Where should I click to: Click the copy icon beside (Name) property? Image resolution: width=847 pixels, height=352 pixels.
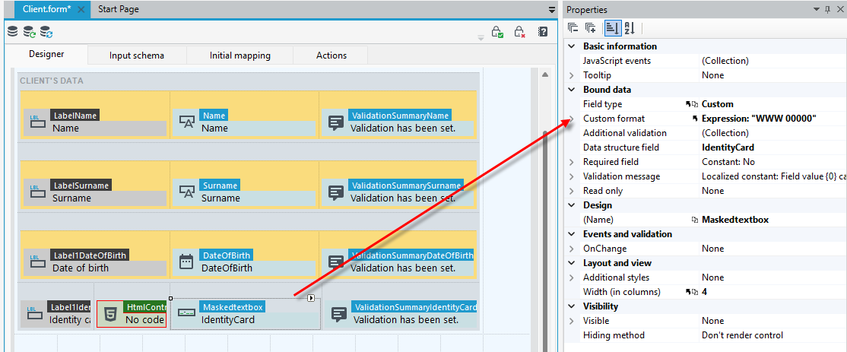click(695, 220)
